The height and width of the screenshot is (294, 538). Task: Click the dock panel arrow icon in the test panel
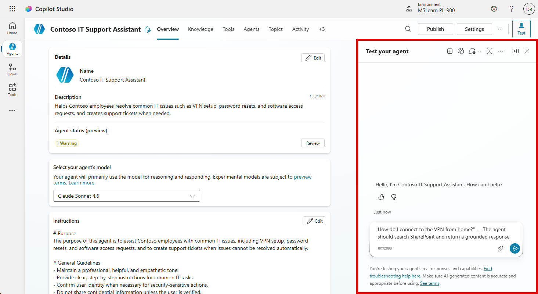(x=516, y=51)
